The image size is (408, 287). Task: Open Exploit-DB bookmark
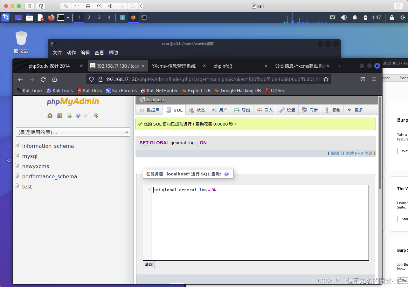coord(196,91)
